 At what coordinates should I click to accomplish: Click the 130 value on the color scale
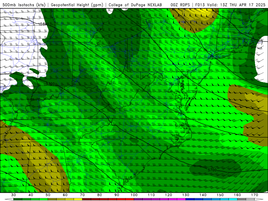[x=186, y=195]
